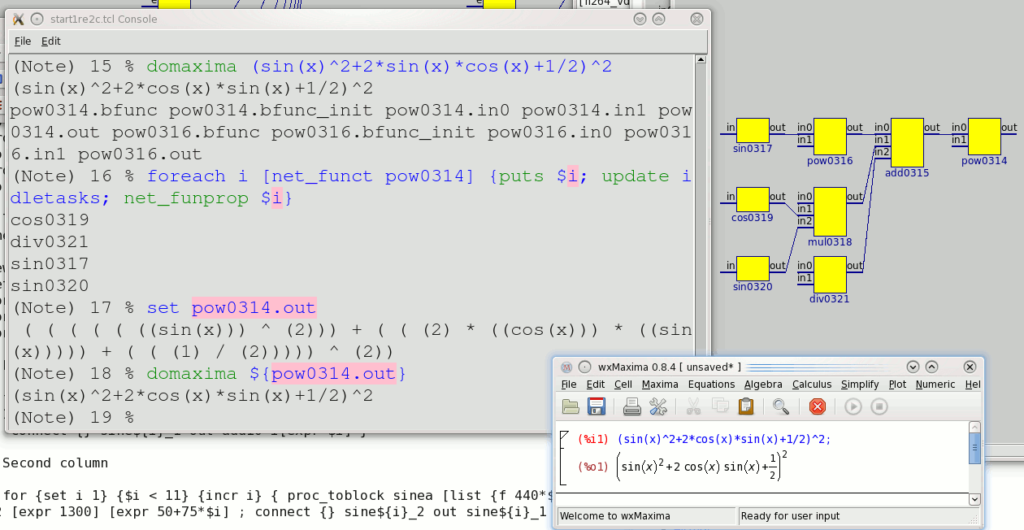This screenshot has height=530, width=1024.
Task: Open the wxMaxima Help menu
Action: pyautogui.click(x=972, y=384)
